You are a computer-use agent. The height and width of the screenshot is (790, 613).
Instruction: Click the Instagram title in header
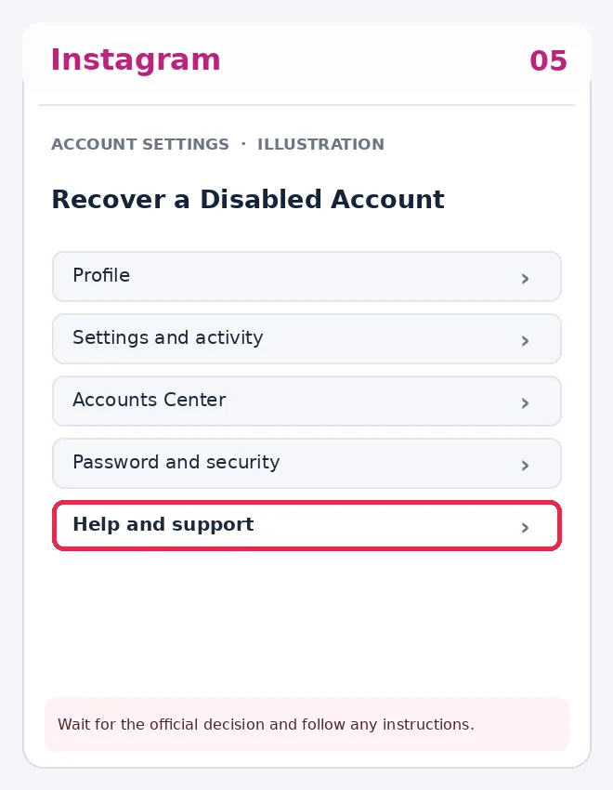click(136, 60)
